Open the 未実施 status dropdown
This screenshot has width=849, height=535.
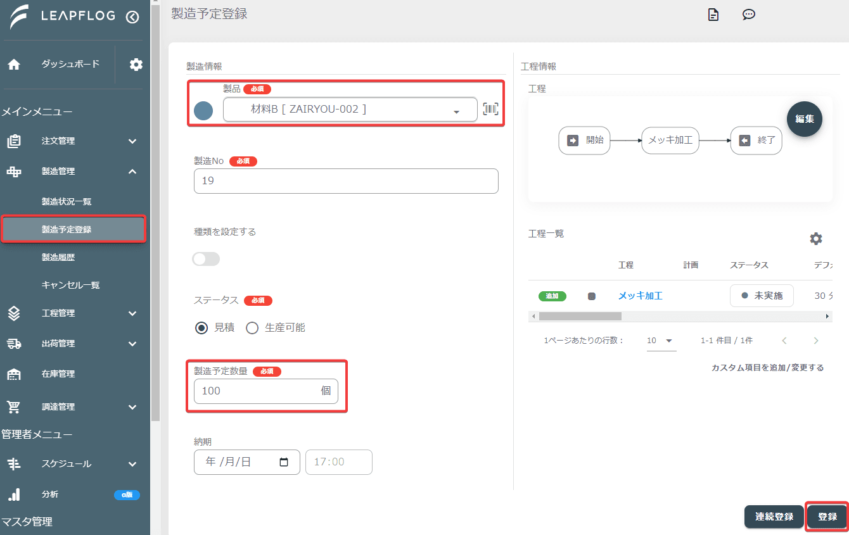point(762,296)
